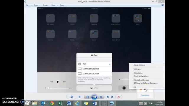The width and height of the screenshot is (189, 106).
Task: Start the slide show
Action: pos(94,97)
